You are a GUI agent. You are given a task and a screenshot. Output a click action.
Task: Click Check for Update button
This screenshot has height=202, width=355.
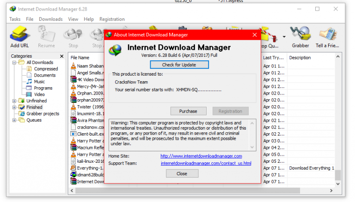click(179, 65)
